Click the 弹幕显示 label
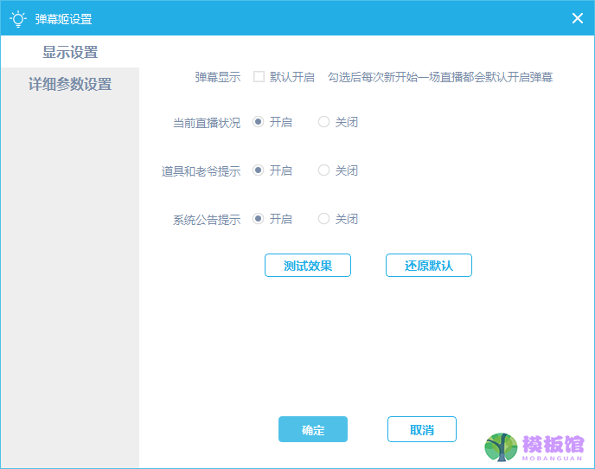This screenshot has width=595, height=469. [218, 77]
